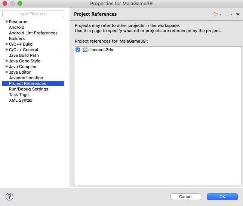Expand the Resource tree node
Screen dimensions: 243x206
[7, 22]
